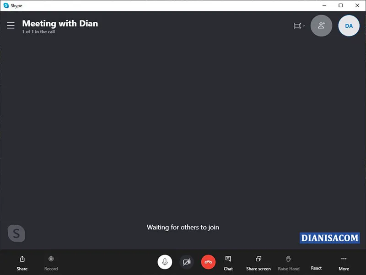Open the grid view layout picker
The image size is (366, 275).
pyautogui.click(x=297, y=26)
